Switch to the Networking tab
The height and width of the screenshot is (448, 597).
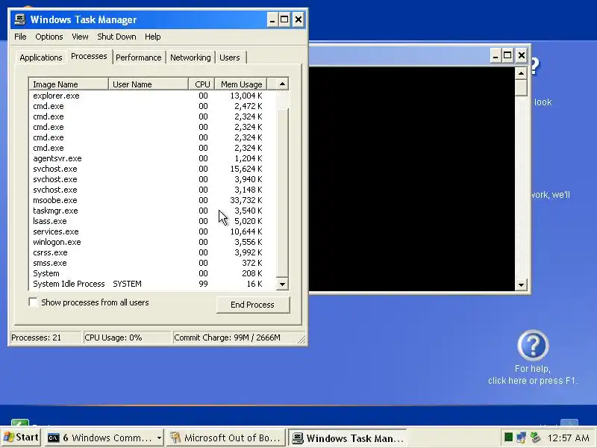190,57
